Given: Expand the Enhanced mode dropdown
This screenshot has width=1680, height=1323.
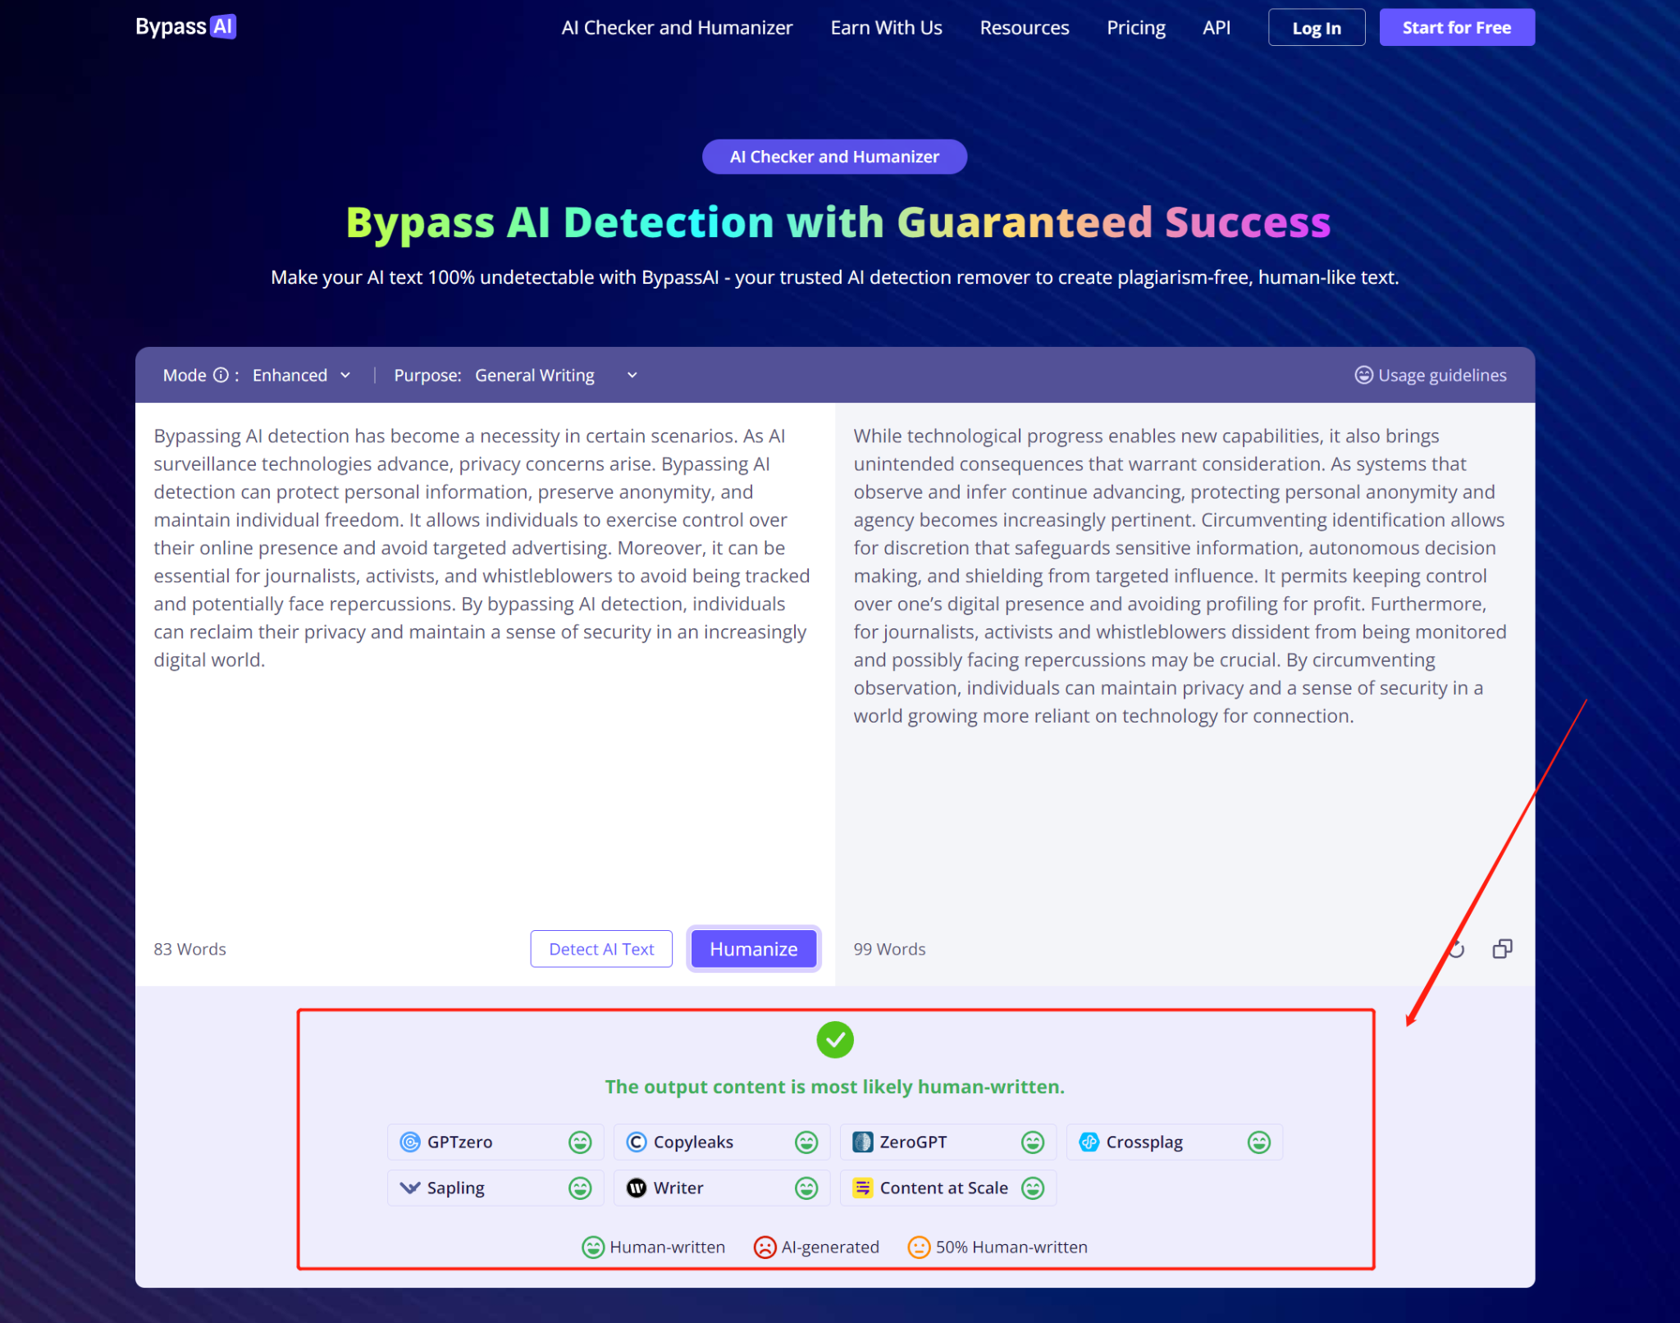Looking at the screenshot, I should (x=301, y=375).
